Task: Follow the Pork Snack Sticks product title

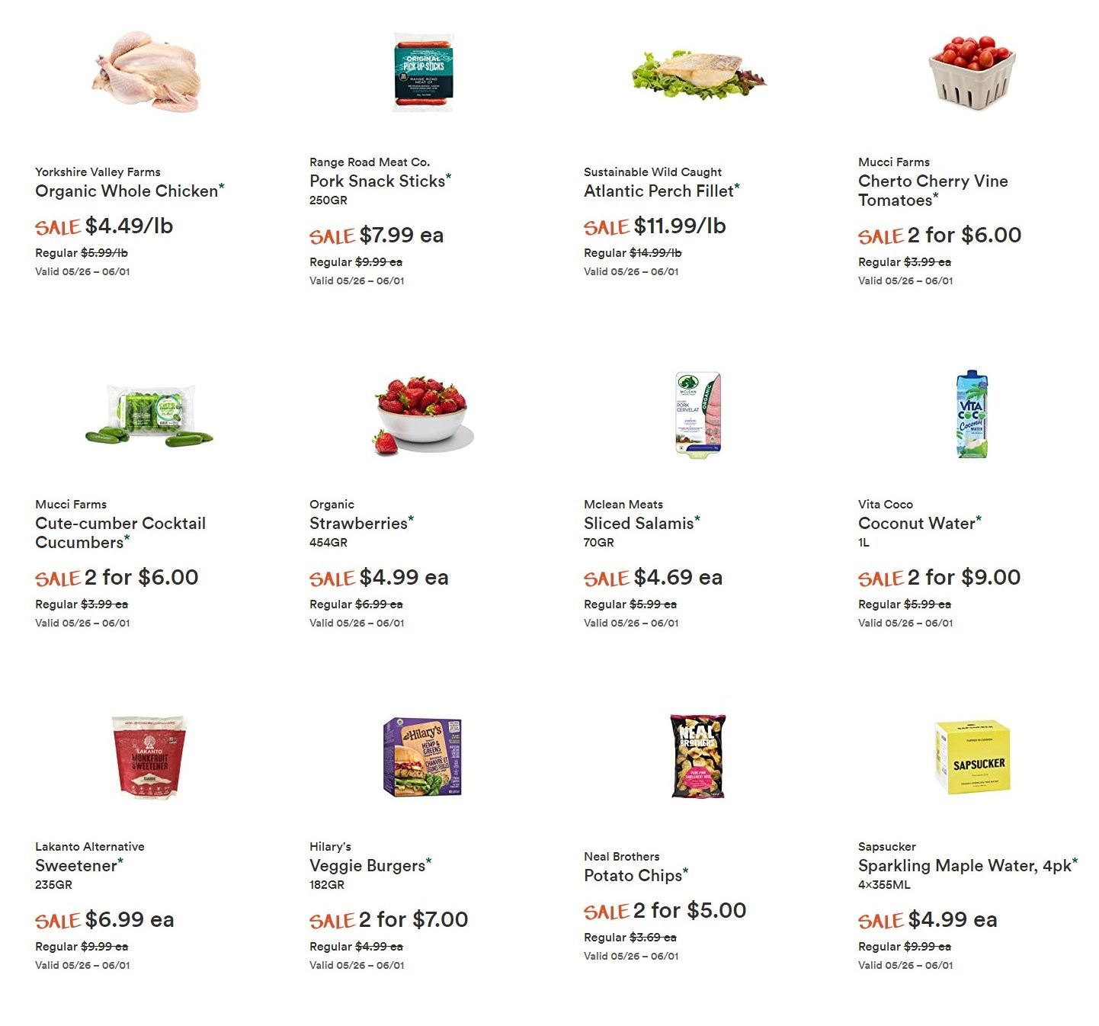Action: click(377, 181)
